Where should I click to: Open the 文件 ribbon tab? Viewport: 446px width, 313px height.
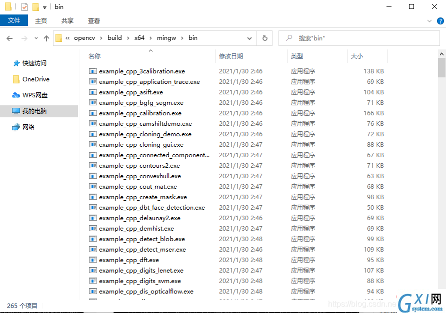coord(14,20)
